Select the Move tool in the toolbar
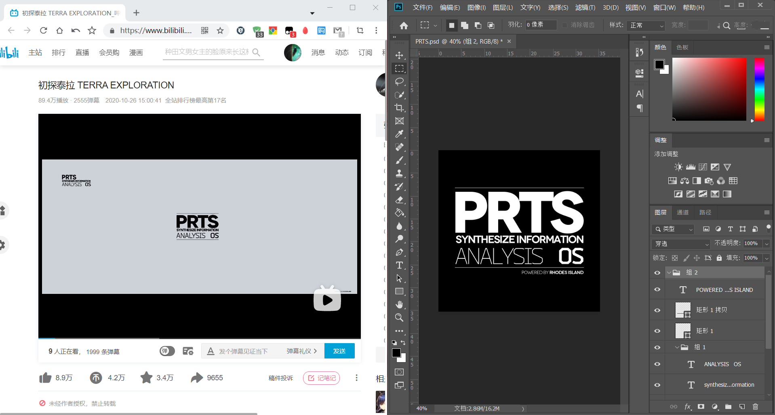Viewport: 775px width, 415px height. pos(400,55)
